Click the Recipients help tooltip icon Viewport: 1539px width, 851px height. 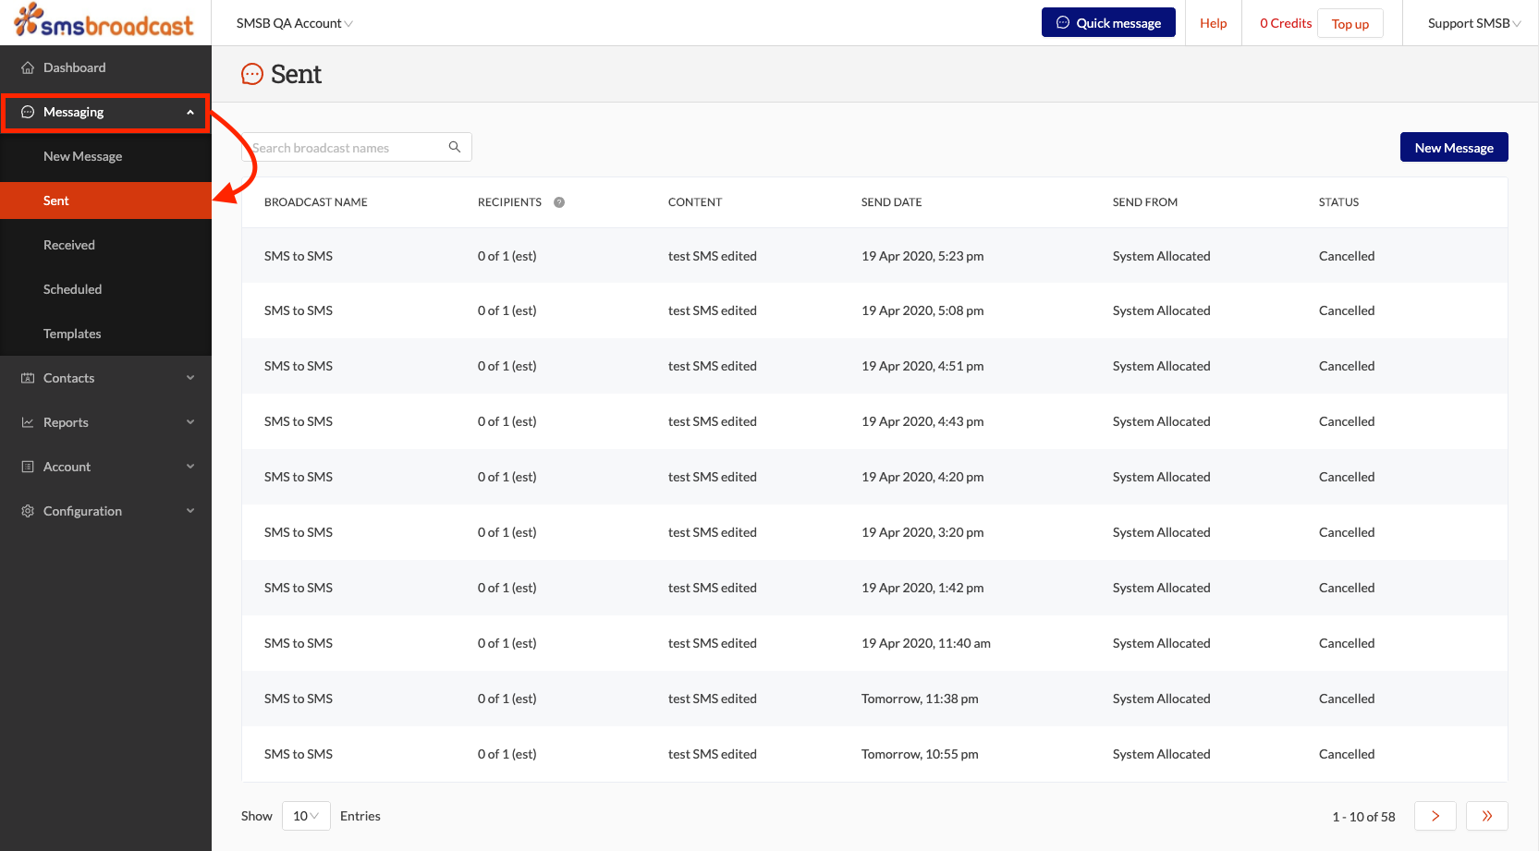pos(559,201)
